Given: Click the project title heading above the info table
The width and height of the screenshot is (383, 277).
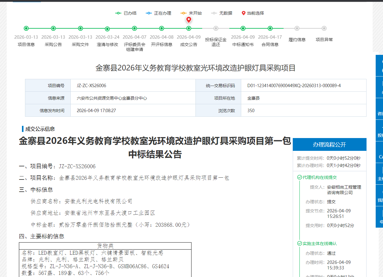Looking at the screenshot, I should 195,68.
